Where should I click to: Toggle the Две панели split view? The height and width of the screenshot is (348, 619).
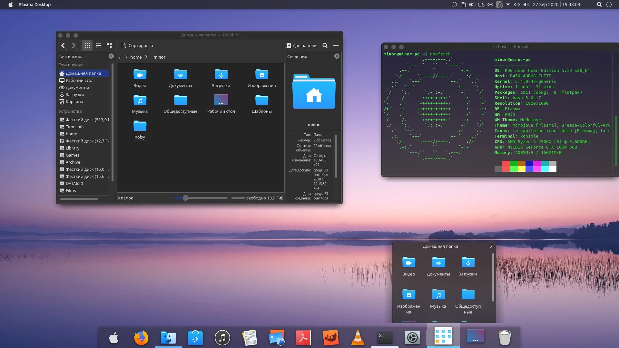[300, 45]
